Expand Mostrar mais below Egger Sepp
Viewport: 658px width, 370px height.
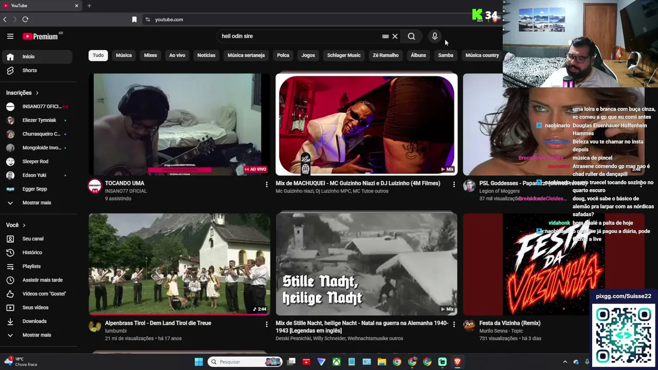[36, 202]
